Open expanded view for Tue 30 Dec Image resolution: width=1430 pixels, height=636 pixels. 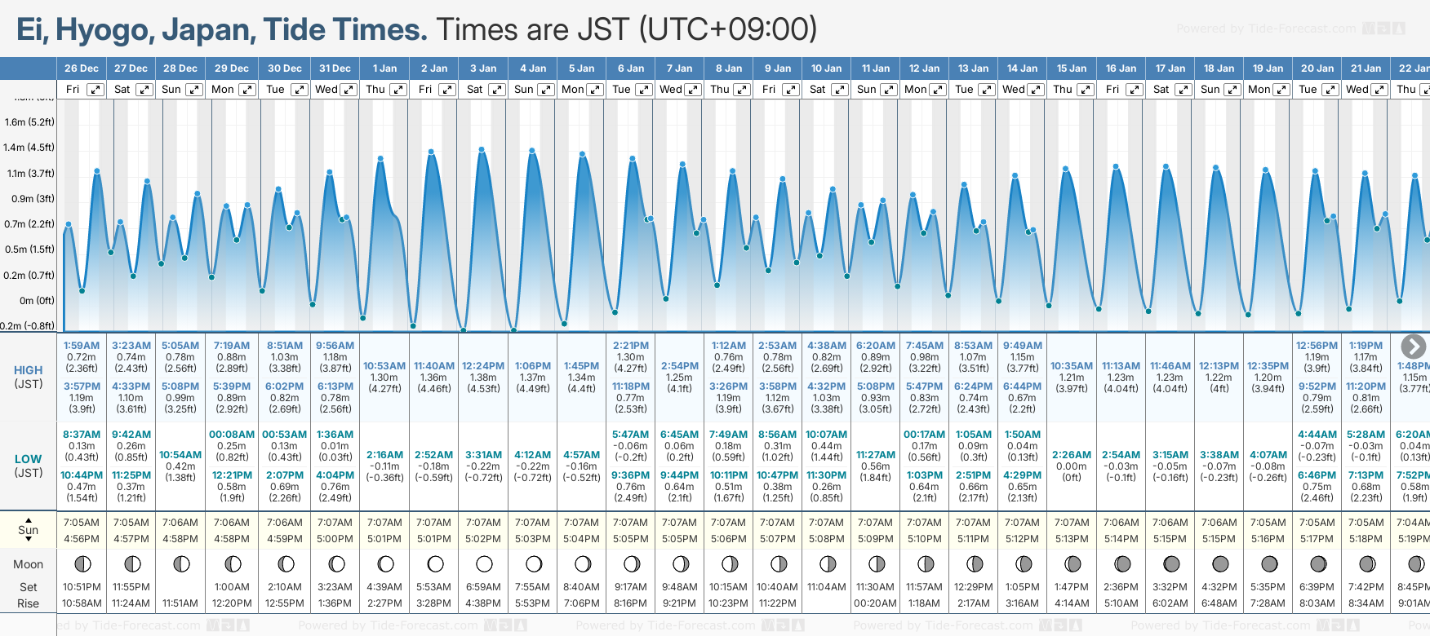[x=300, y=90]
